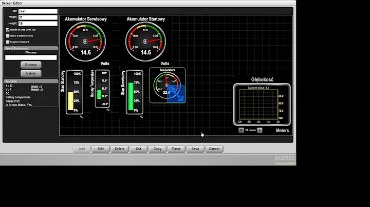
Task: Click the 'Current Value: 4.6' graph text
Action: coord(258,88)
